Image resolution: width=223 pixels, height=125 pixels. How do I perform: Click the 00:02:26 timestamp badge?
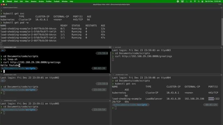[99, 68]
